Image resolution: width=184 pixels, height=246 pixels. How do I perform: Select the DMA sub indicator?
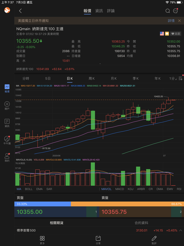coord(160,189)
